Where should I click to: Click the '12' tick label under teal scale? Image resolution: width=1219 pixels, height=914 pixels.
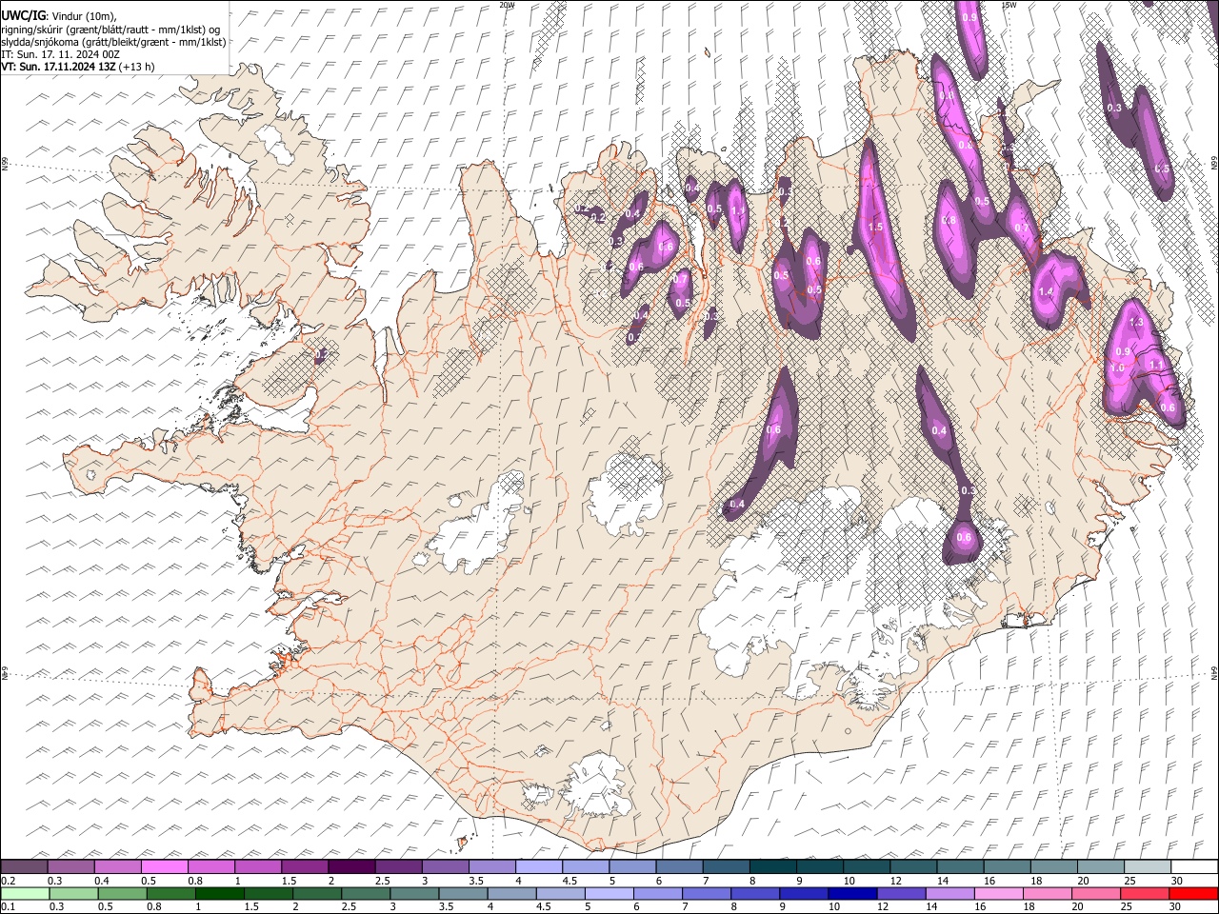(895, 881)
